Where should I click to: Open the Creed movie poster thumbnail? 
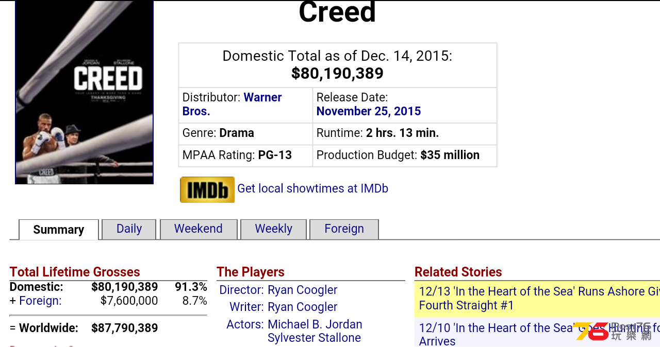click(x=85, y=92)
